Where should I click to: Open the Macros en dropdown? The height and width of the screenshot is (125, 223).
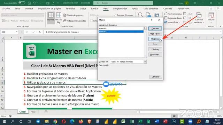pos(145,62)
